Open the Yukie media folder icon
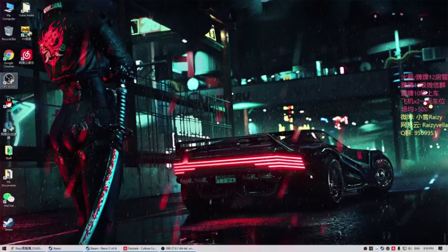The image size is (448, 252). pos(26,10)
